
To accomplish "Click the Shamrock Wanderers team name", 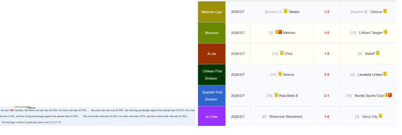I will (286, 117).
